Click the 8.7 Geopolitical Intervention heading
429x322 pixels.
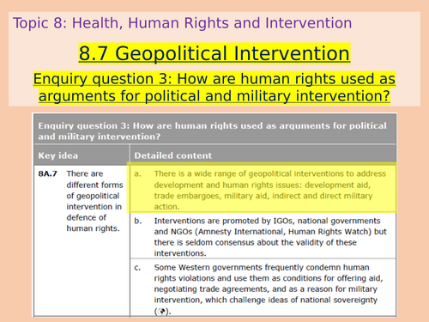tap(214, 53)
